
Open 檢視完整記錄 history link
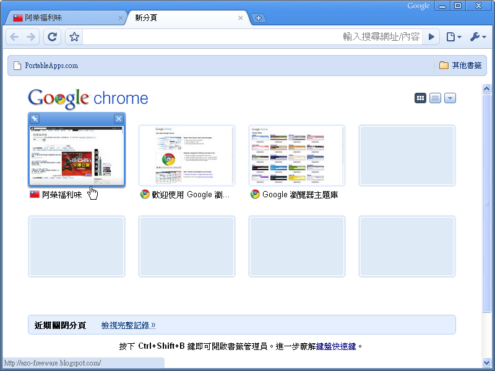[128, 325]
